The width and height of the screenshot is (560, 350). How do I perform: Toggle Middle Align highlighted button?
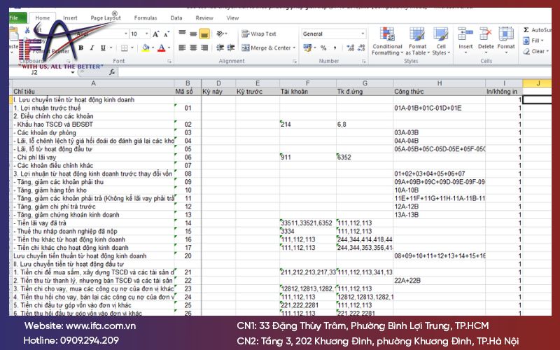[x=193, y=34]
